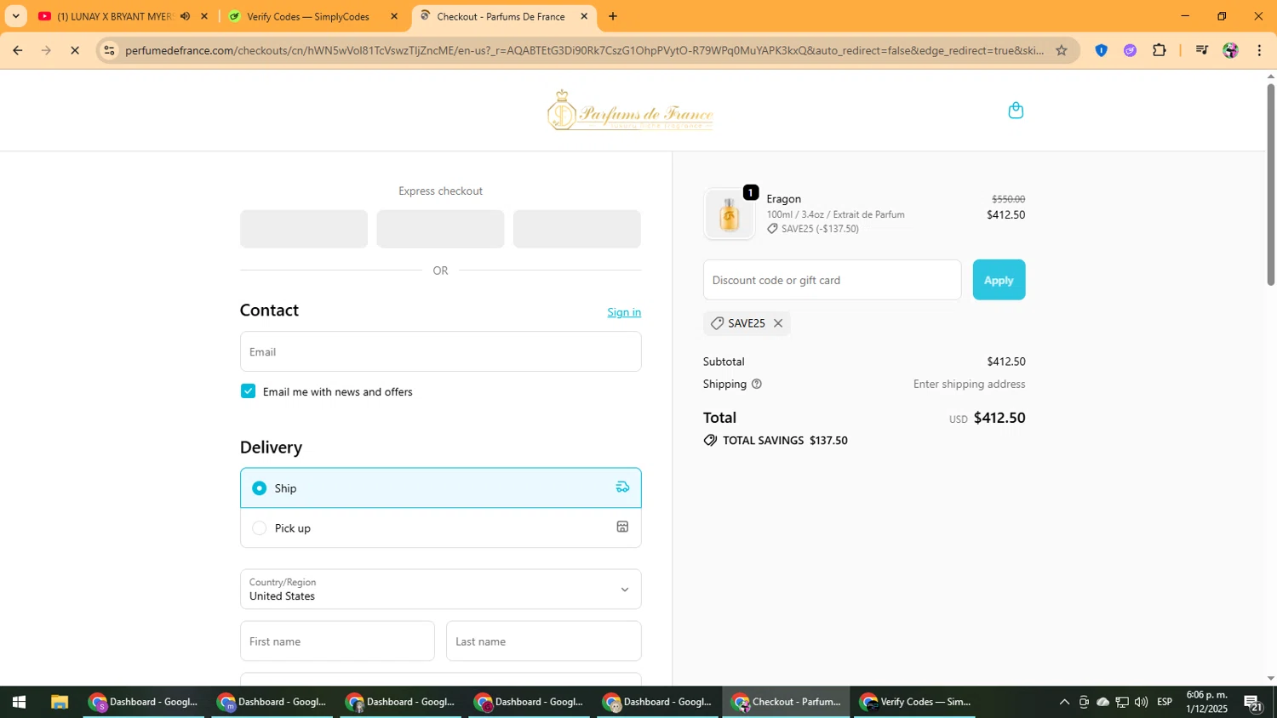This screenshot has height=718, width=1277.
Task: Close the Verify Codes SimplyCodes tab
Action: point(394,16)
